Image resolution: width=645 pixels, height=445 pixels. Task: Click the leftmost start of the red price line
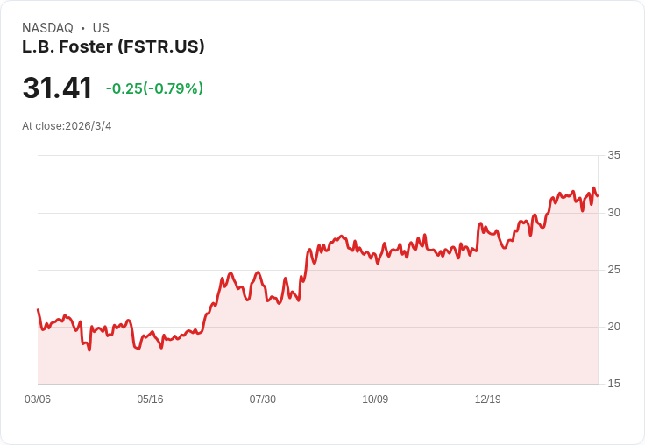click(38, 310)
